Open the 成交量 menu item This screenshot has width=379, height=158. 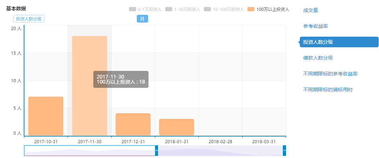[x=310, y=10]
